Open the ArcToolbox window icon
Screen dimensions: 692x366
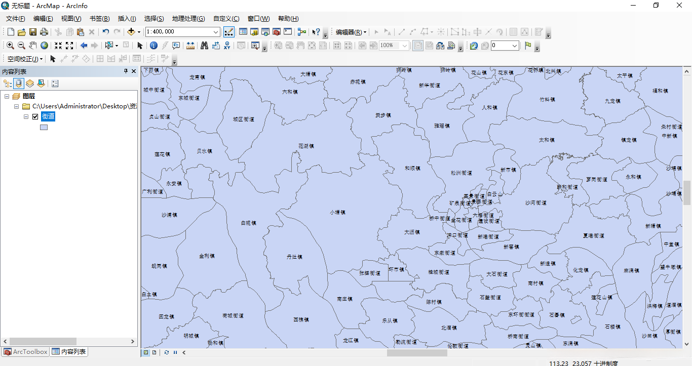point(276,31)
